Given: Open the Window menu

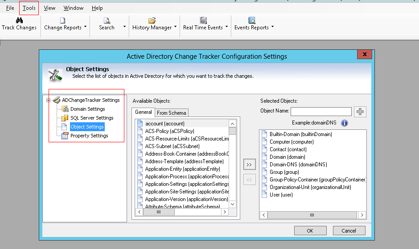Looking at the screenshot, I should click(x=74, y=8).
